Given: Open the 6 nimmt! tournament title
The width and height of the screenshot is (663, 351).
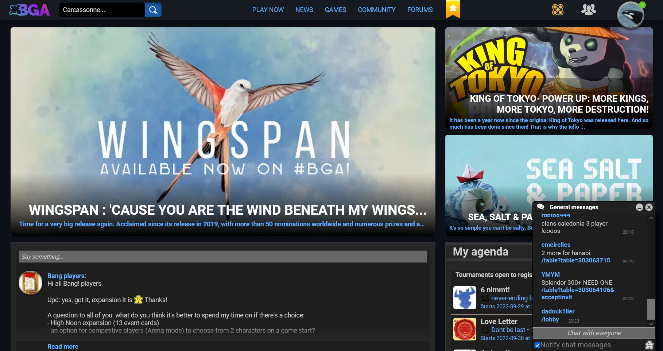Looking at the screenshot, I should click(495, 290).
